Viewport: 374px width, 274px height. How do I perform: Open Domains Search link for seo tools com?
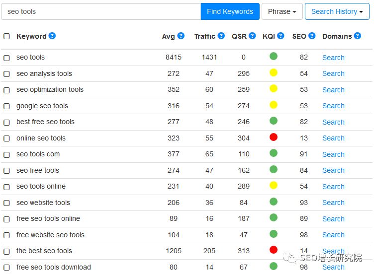click(333, 154)
